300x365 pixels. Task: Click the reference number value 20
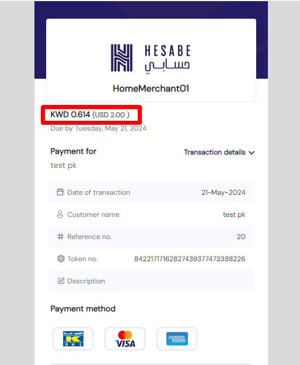pyautogui.click(x=241, y=237)
